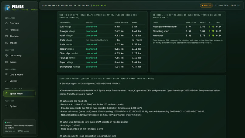This screenshot has height=138, width=245.
Task: Click the Bhaironghati hamlet row
Action: [102, 67]
